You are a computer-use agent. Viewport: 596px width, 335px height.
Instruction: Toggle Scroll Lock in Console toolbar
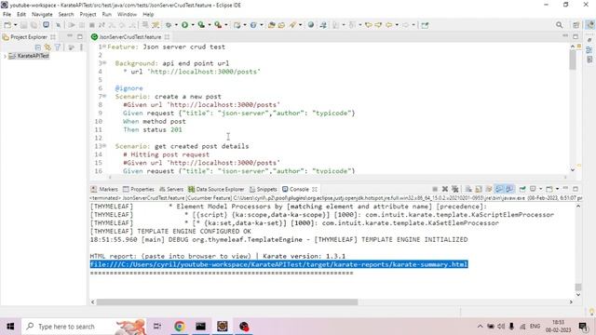479,189
